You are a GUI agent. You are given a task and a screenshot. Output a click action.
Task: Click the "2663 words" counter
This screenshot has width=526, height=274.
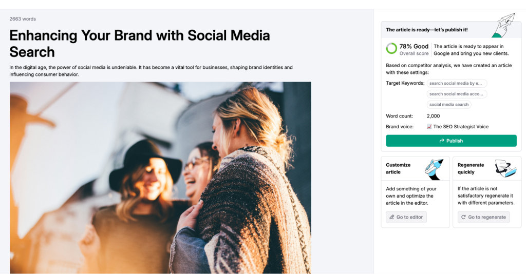(23, 19)
